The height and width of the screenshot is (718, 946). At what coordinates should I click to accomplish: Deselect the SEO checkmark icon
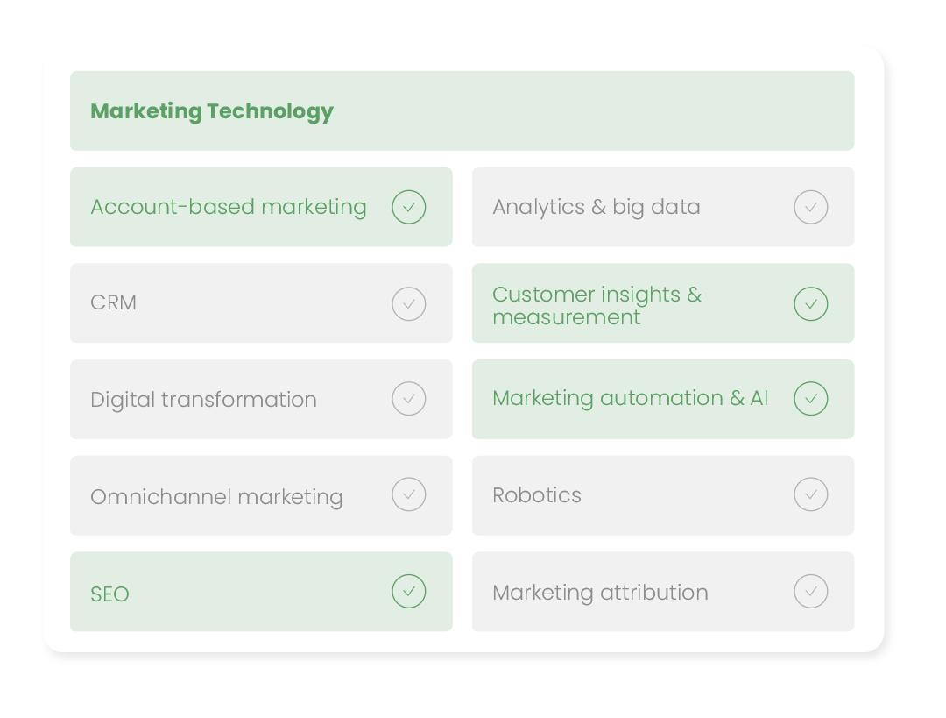[x=408, y=591]
